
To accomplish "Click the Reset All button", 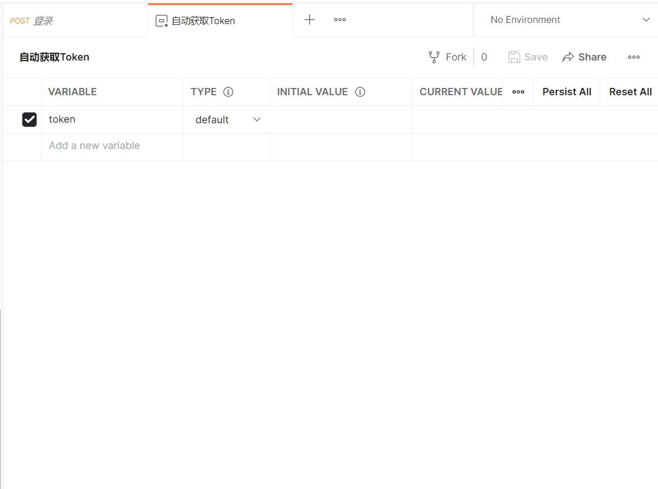I will point(630,91).
